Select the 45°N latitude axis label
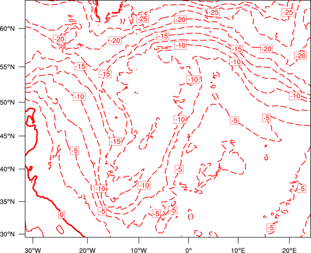The height and width of the screenshot is (253, 311). [7, 136]
